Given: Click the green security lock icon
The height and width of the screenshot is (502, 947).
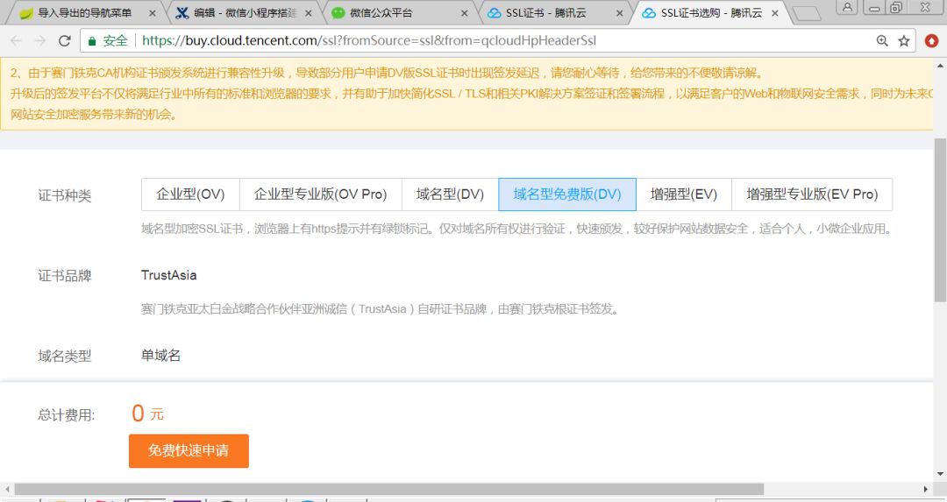Looking at the screenshot, I should point(92,41).
